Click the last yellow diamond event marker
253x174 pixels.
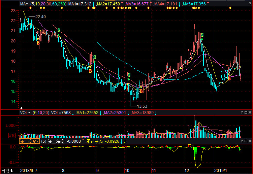[x=230, y=8]
